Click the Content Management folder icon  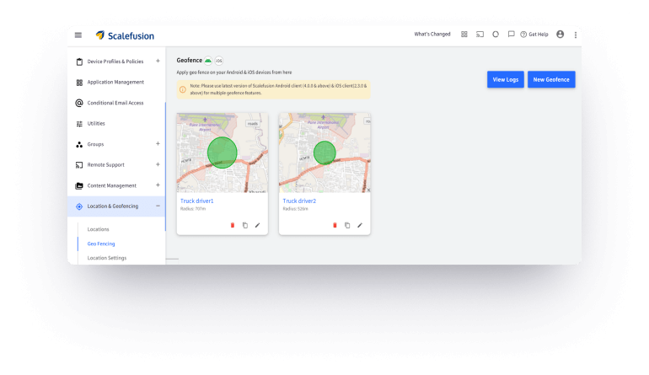click(79, 186)
